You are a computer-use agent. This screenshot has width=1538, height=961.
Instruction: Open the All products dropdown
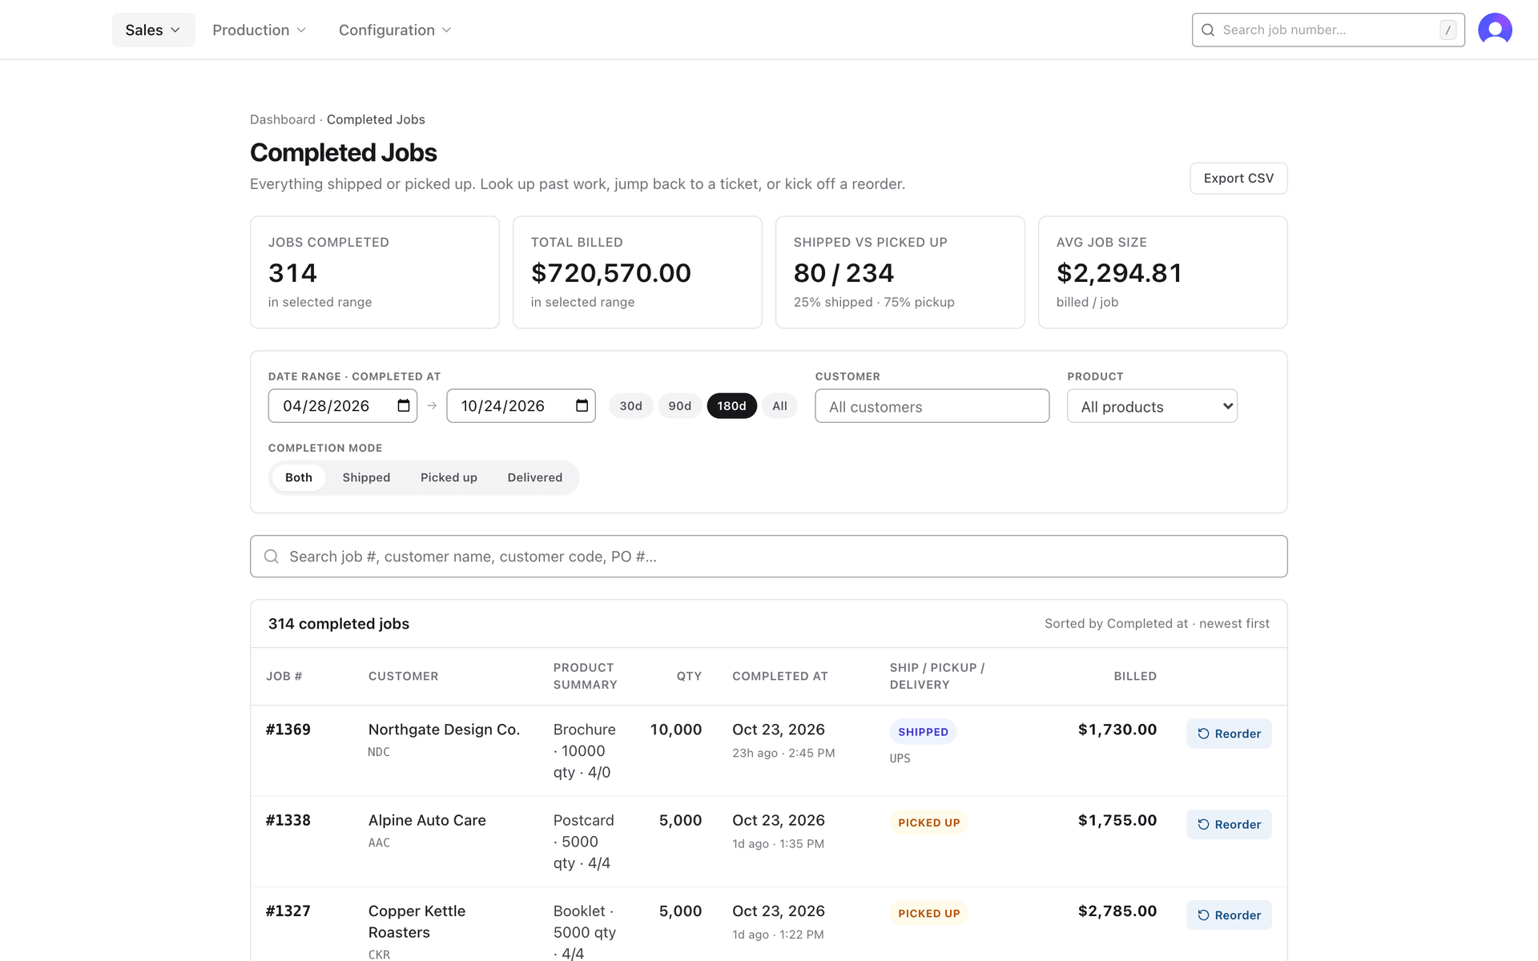[x=1152, y=406]
